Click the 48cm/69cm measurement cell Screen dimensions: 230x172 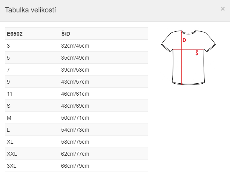pyautogui.click(x=75, y=106)
